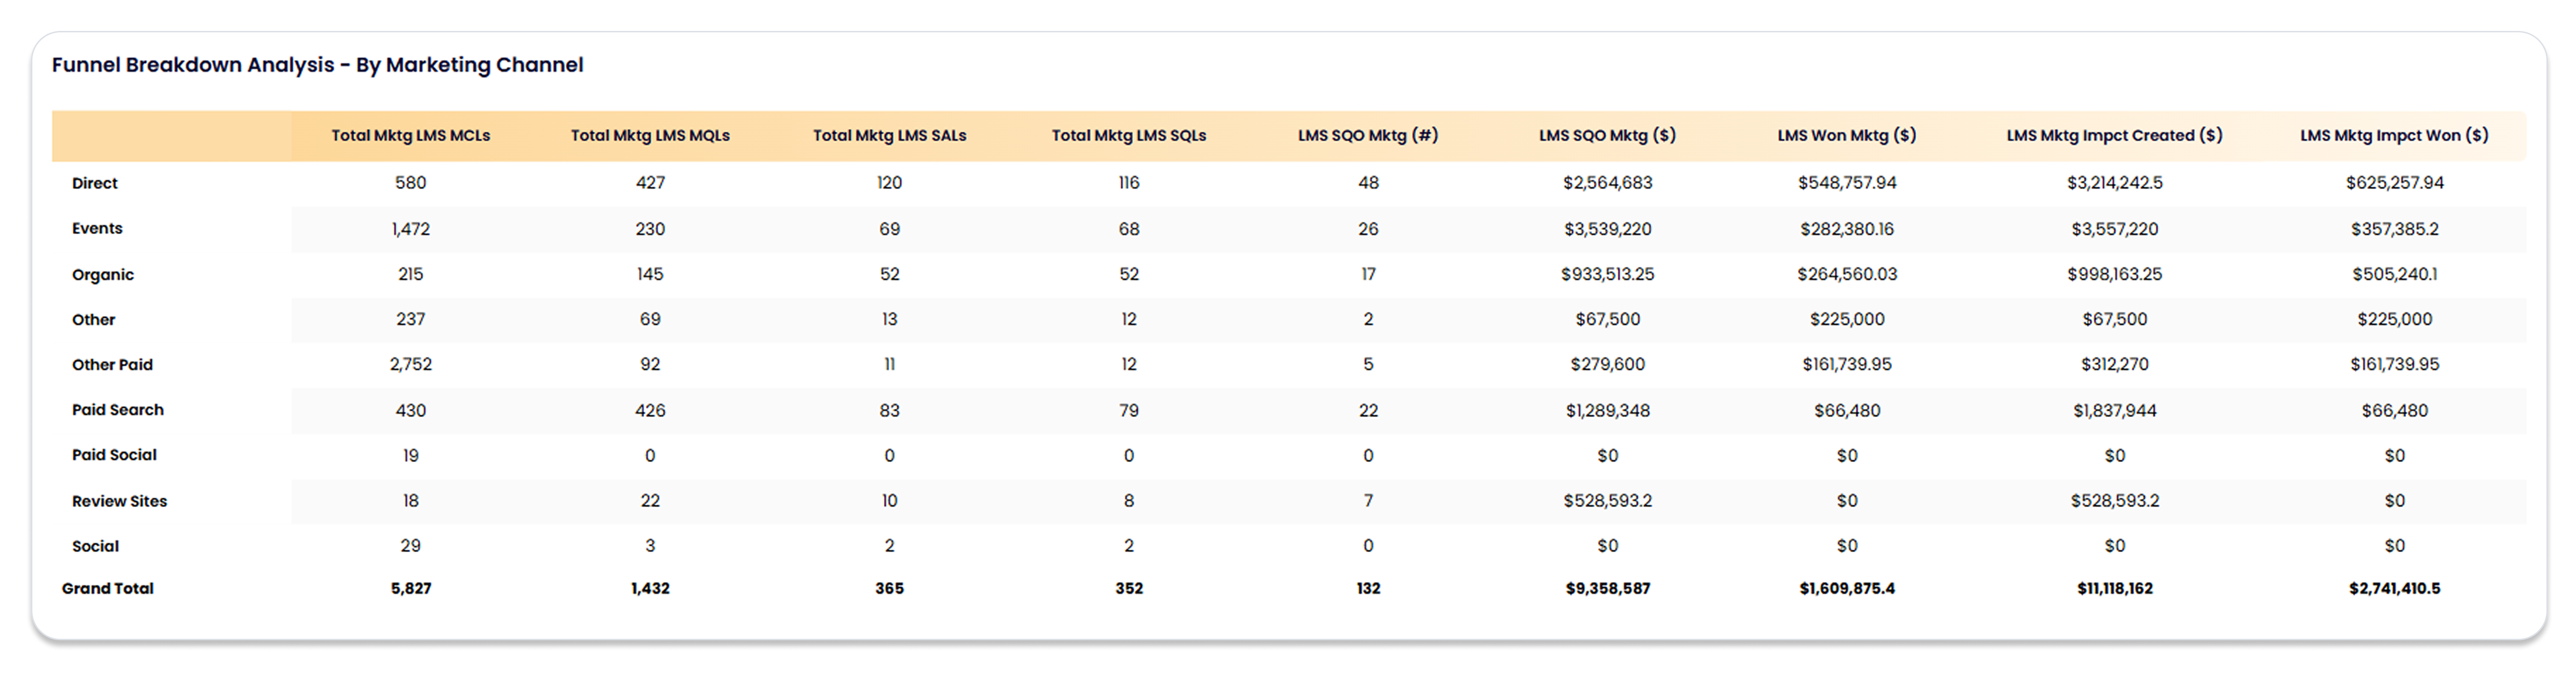This screenshot has width=2576, height=674.
Task: Select the Social row label
Action: point(95,546)
